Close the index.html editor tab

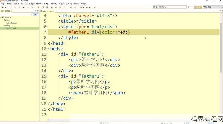pyautogui.click(x=53, y=11)
